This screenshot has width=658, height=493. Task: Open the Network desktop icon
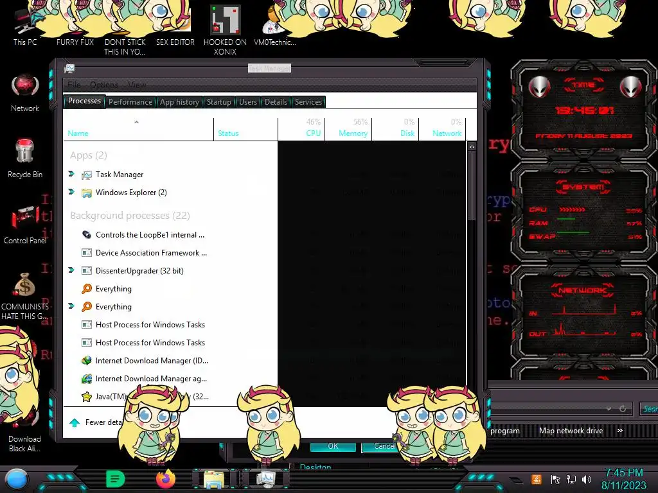tap(25, 93)
